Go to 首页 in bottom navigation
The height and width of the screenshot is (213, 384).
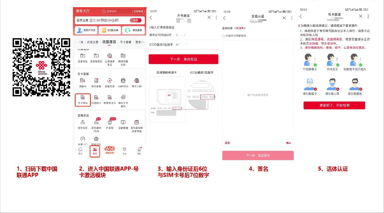click(80, 151)
